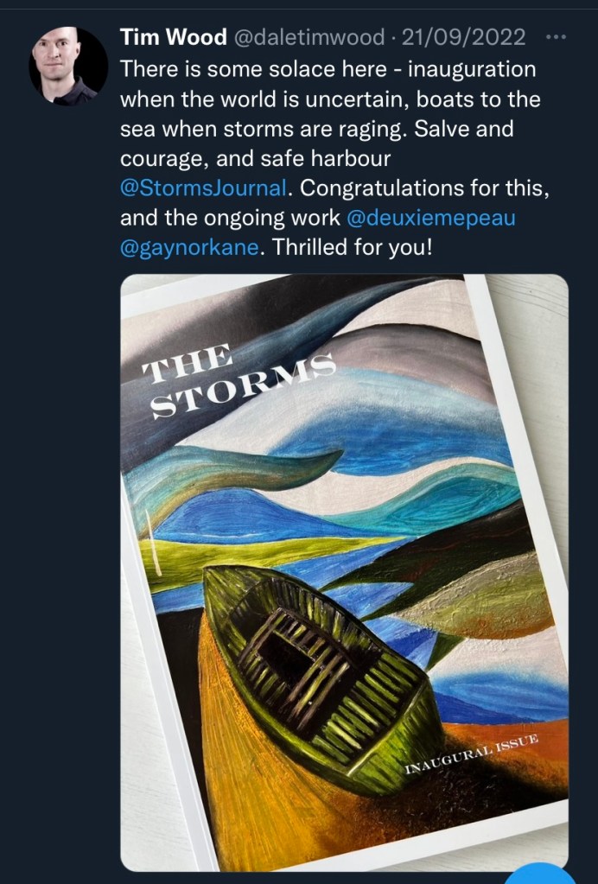Open Tim Wood's profile picture
598x884 pixels.
click(x=68, y=66)
